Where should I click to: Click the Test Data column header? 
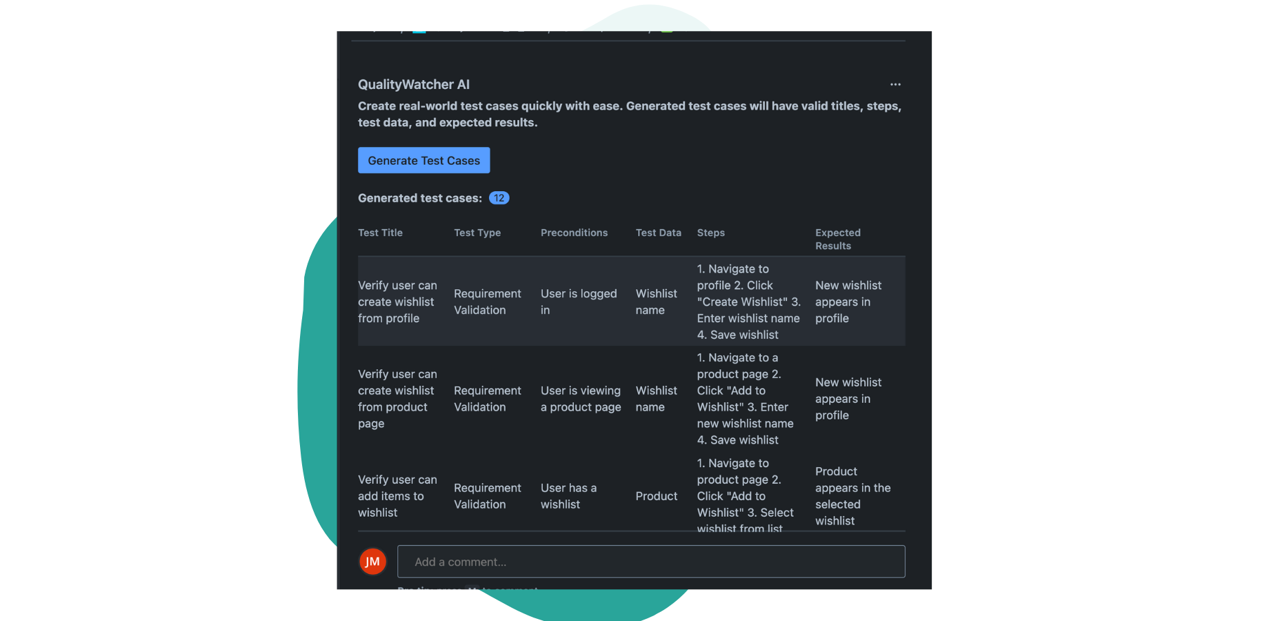pyautogui.click(x=658, y=233)
